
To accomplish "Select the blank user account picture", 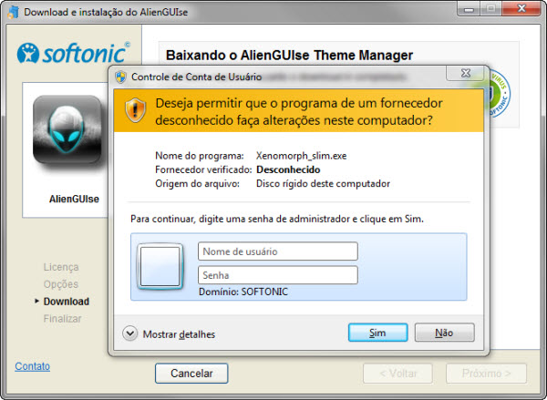I will pyautogui.click(x=161, y=265).
